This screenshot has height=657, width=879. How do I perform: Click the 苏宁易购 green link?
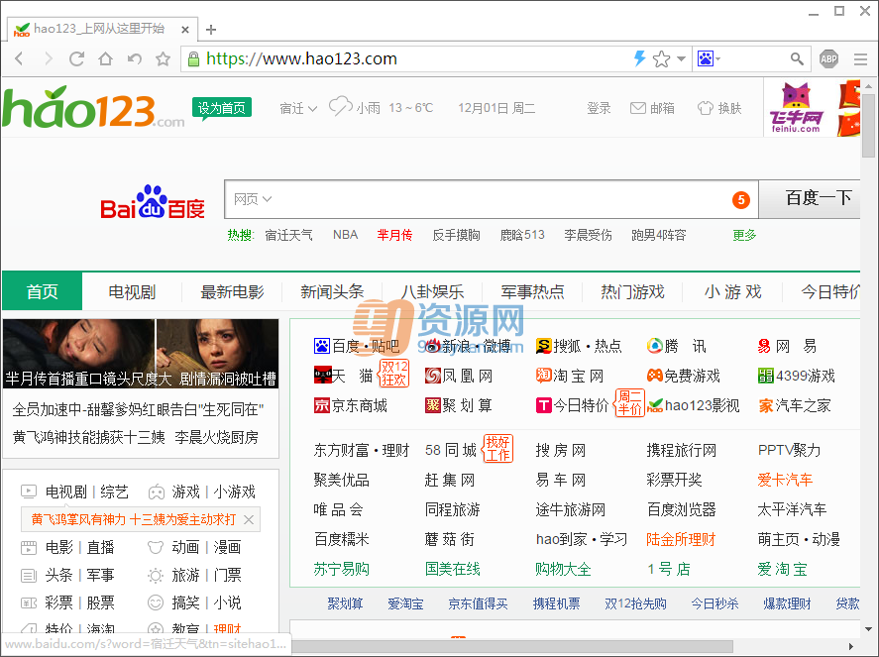pos(342,569)
